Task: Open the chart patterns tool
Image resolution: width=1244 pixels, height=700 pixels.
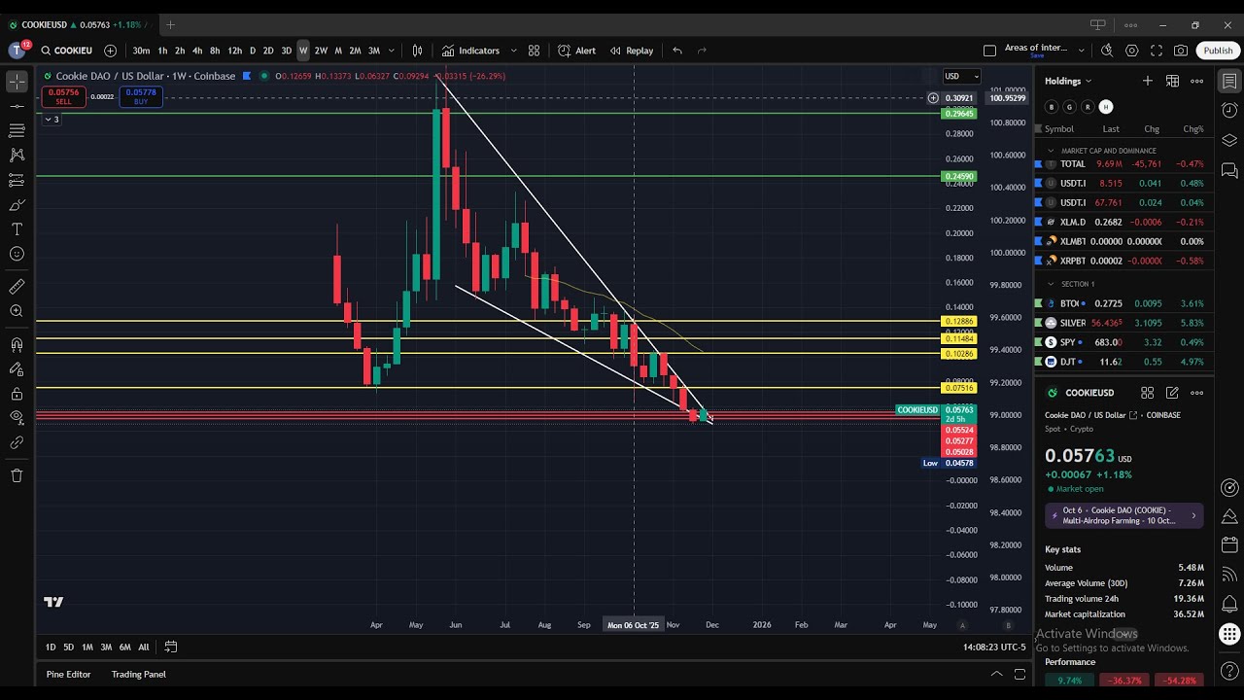Action: pyautogui.click(x=17, y=155)
